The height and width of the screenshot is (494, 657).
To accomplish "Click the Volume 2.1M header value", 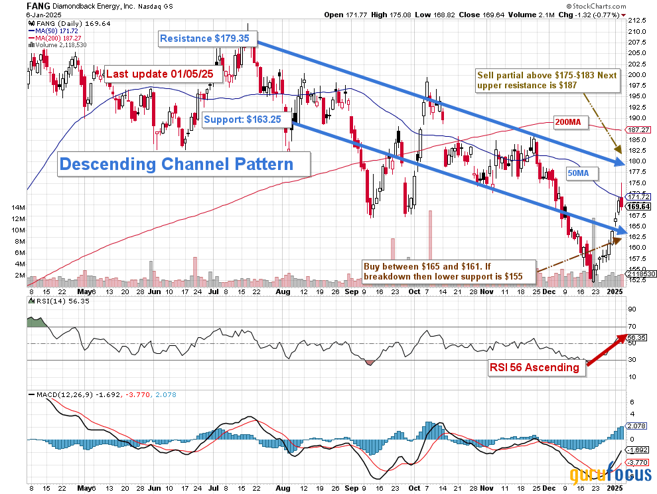I will (x=532, y=15).
